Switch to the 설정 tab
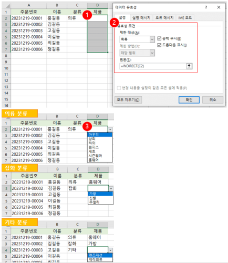Viewport: 228px width, 263px height. [x=122, y=18]
